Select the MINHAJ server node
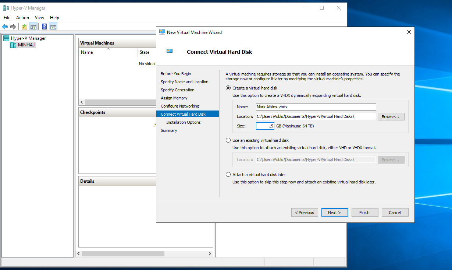 [x=26, y=45]
